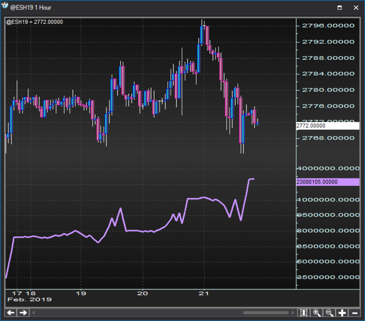The height and width of the screenshot is (321, 365).
Task: Click the date label 20 on time axis
Action: tap(142, 293)
